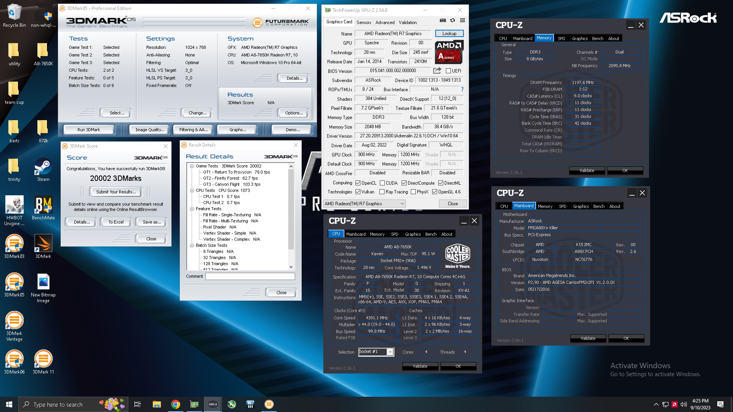Screen dimensions: 733x412
Task: Click Run 3DMark button
Action: pyautogui.click(x=89, y=130)
